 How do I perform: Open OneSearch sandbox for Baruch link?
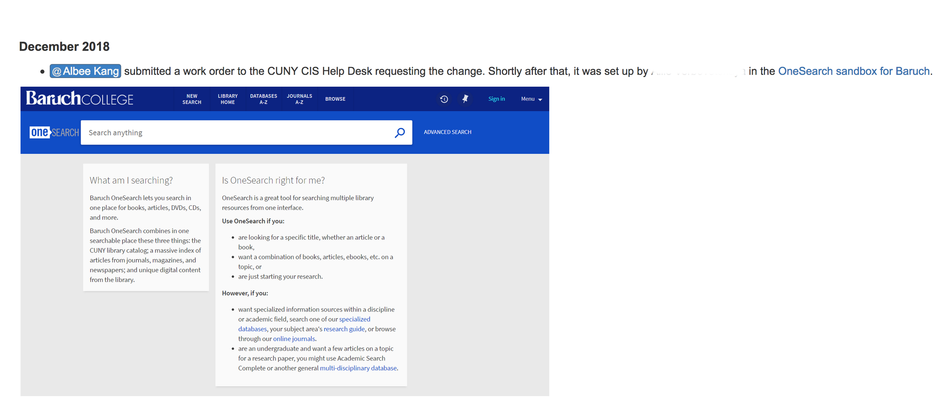coord(854,71)
